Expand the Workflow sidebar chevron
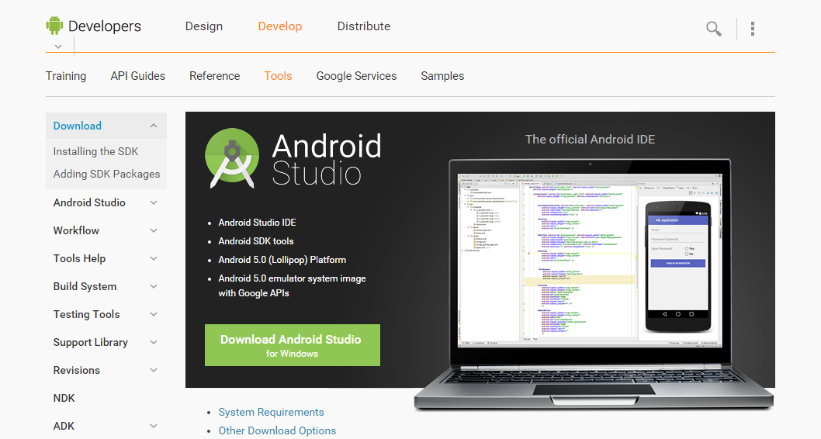Screen dimensions: 821x439 (x=154, y=231)
